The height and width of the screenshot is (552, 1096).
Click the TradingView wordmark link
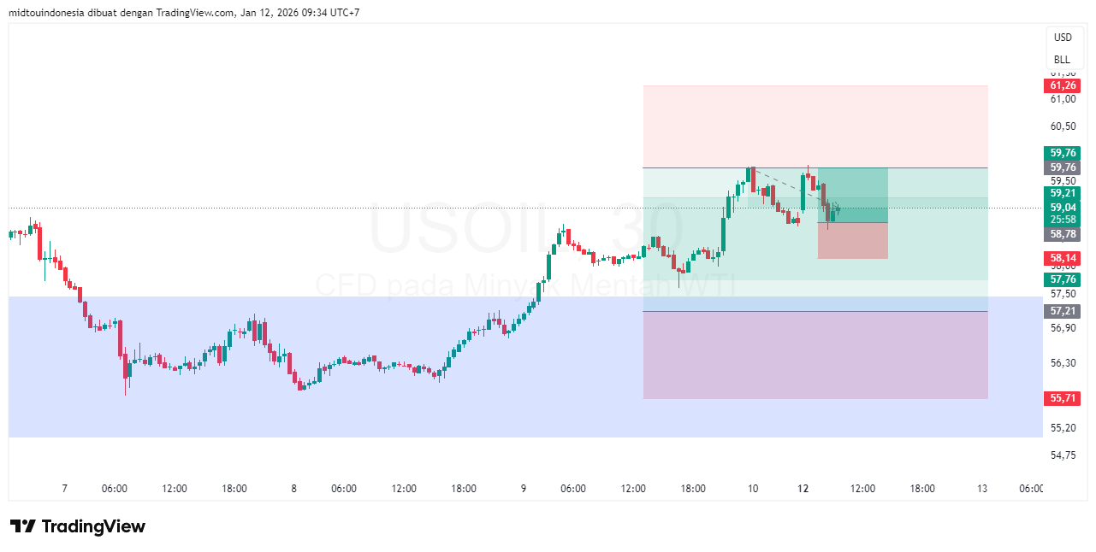tap(93, 526)
